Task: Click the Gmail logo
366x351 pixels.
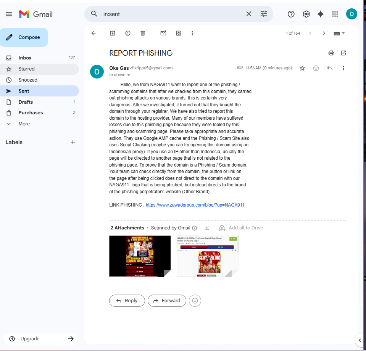Action: pos(36,14)
